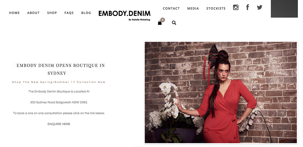Open the Twitter bird icon

click(260, 7)
